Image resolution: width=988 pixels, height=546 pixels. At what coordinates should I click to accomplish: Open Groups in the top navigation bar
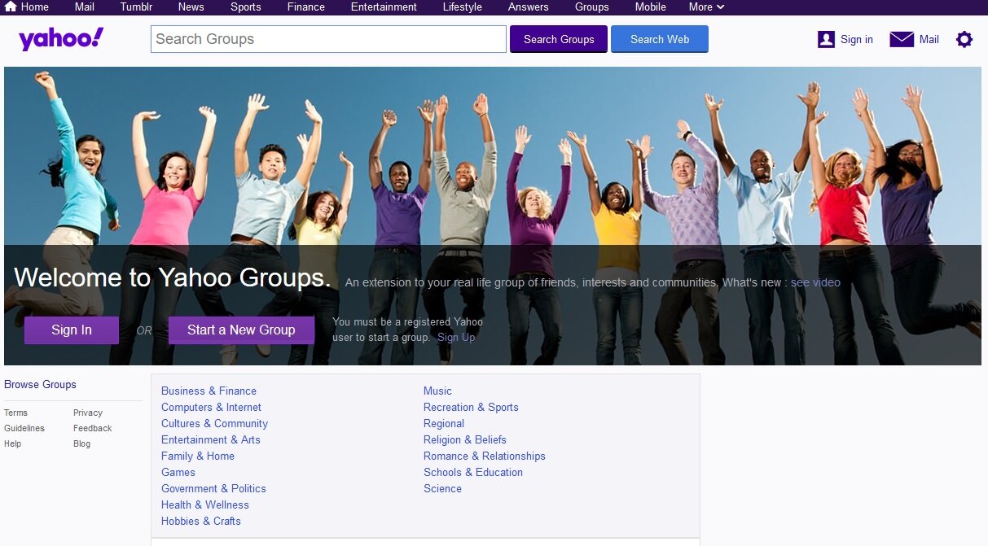(592, 7)
